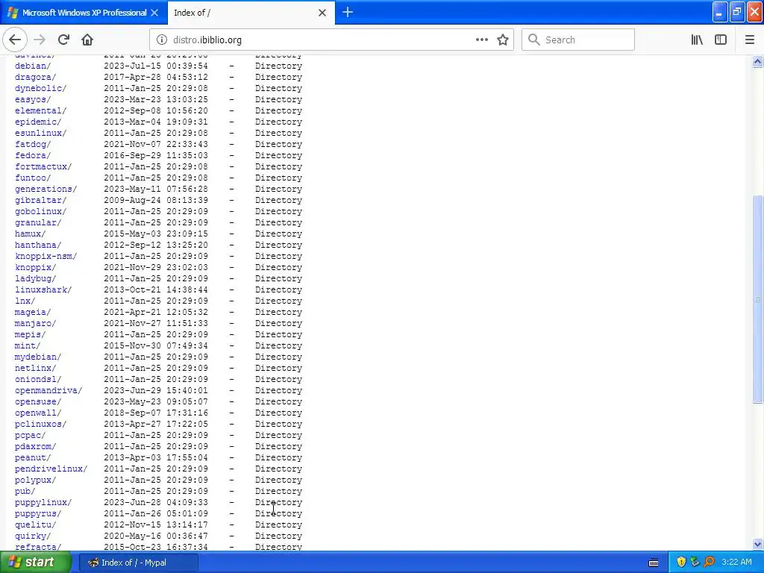Browse into hamux/ folder

pos(30,234)
